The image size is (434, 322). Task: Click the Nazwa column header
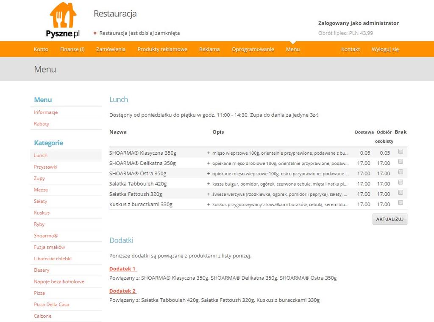pyautogui.click(x=118, y=132)
